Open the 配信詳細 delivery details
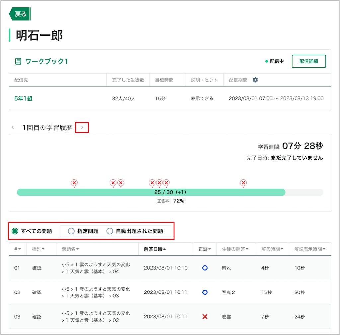 (x=308, y=61)
